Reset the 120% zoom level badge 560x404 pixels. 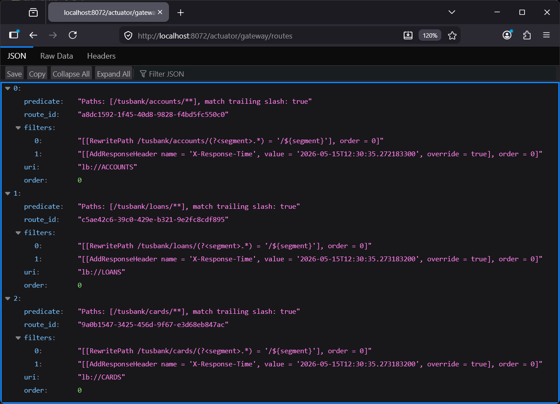430,35
